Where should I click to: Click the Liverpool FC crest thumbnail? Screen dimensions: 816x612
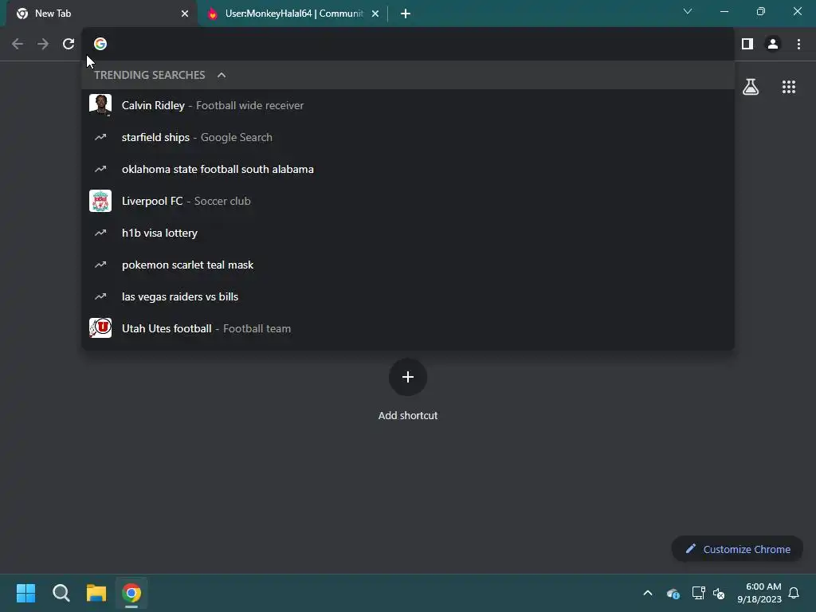(x=100, y=201)
